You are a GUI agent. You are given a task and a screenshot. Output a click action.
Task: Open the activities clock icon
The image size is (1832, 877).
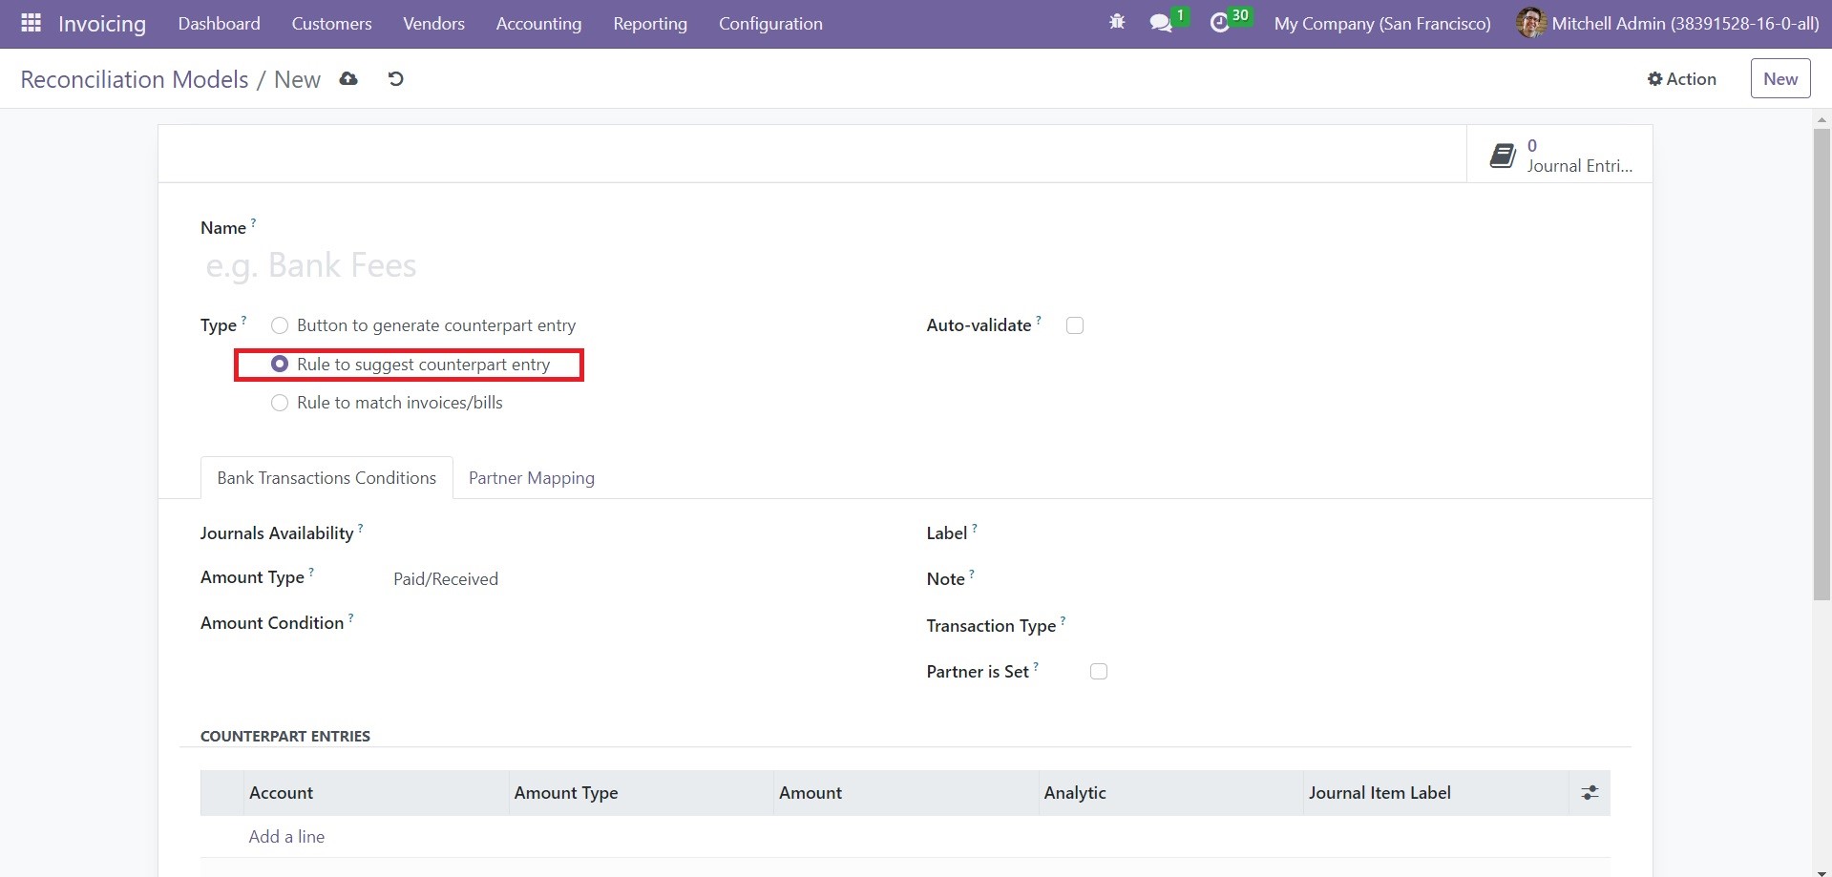pyautogui.click(x=1219, y=23)
